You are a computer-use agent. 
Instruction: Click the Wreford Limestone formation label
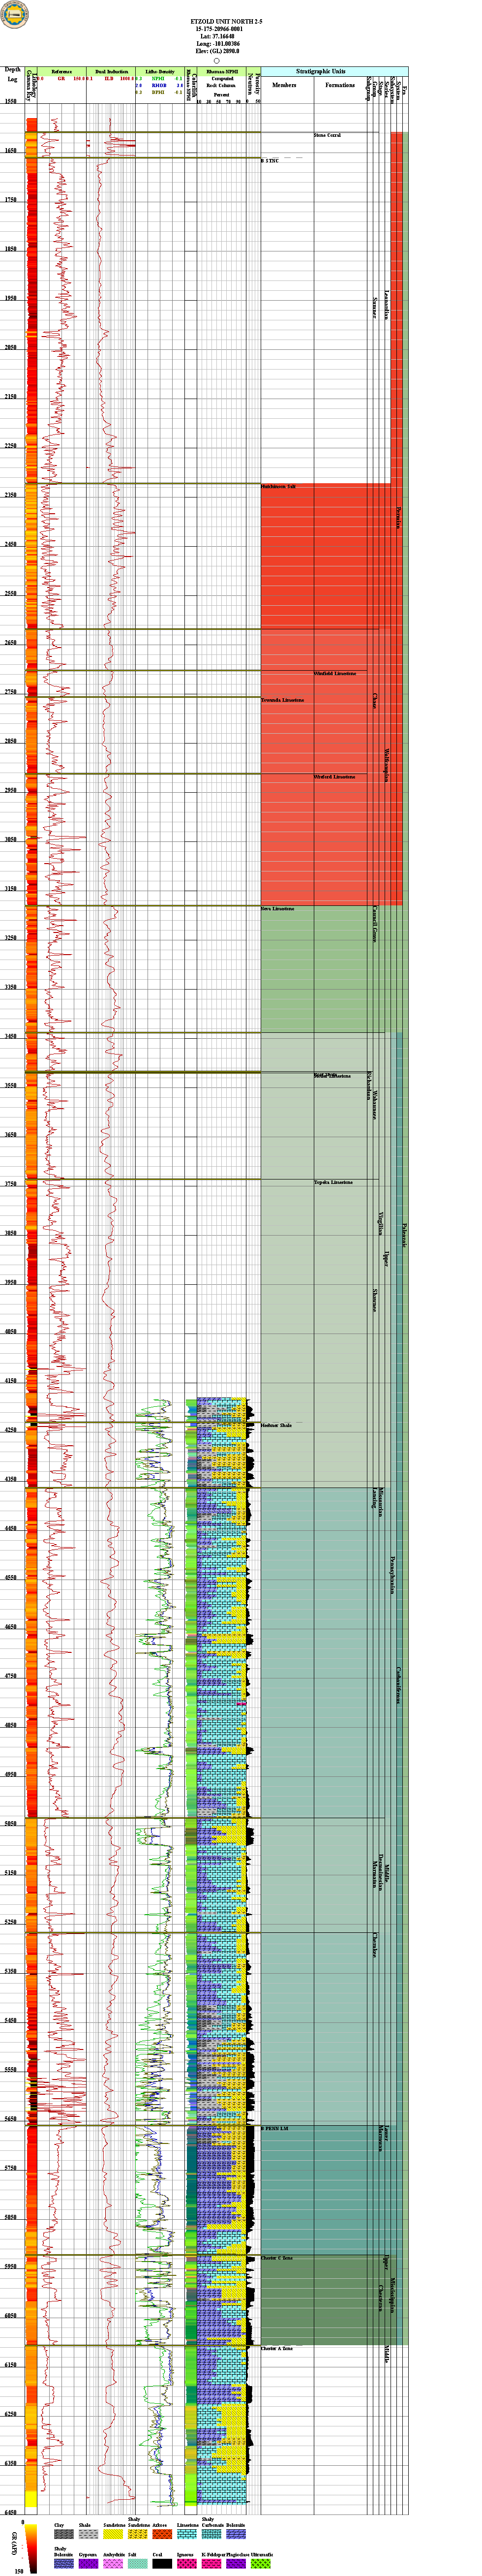(334, 777)
